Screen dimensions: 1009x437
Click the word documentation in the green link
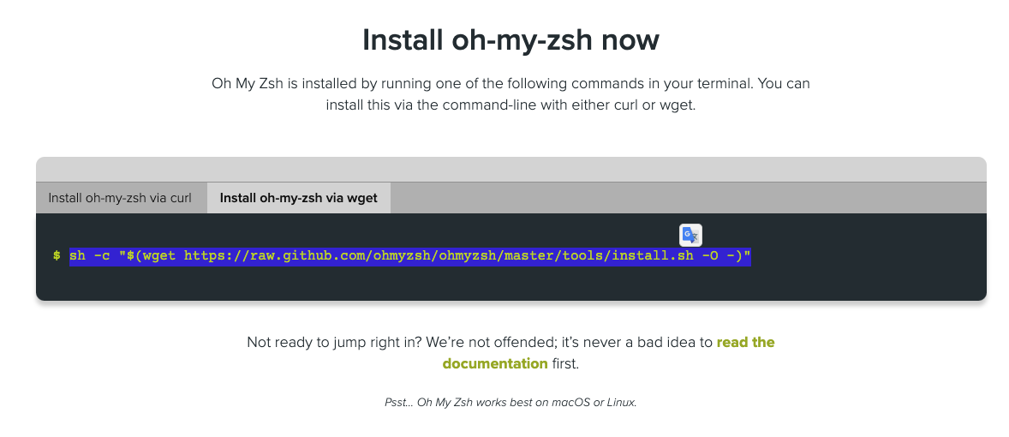[495, 363]
